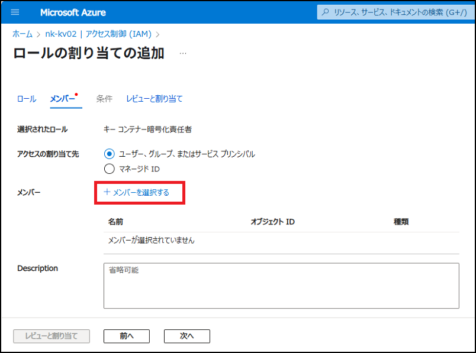
Task: Click the 名前 column header
Action: coord(115,222)
